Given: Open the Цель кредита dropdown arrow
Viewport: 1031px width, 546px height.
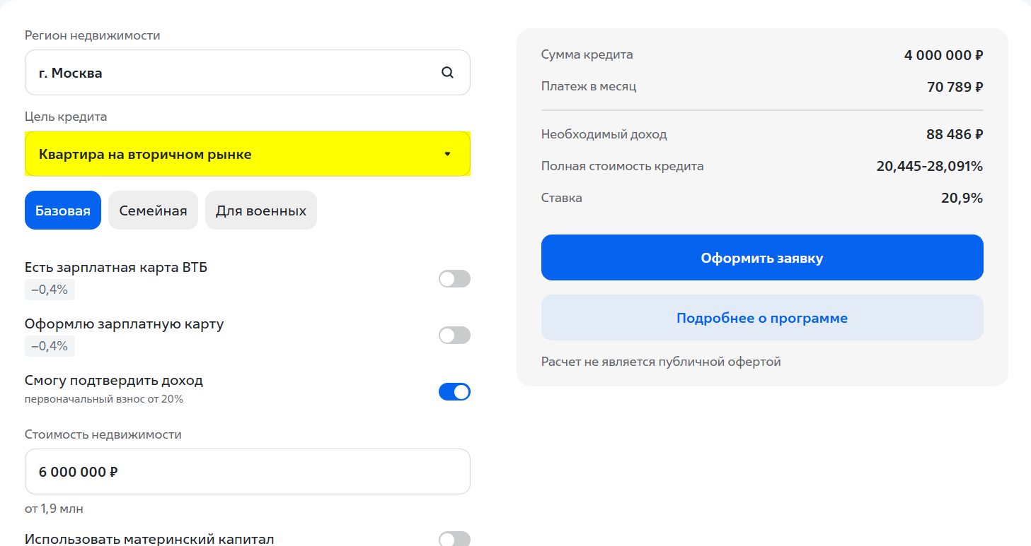Looking at the screenshot, I should pos(447,154).
